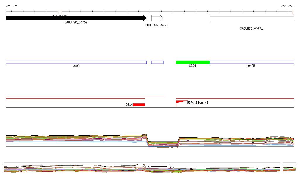The width and height of the screenshot is (300, 179).
Task: Open the SAOUHSC_00771 label
Action: pos(251,29)
